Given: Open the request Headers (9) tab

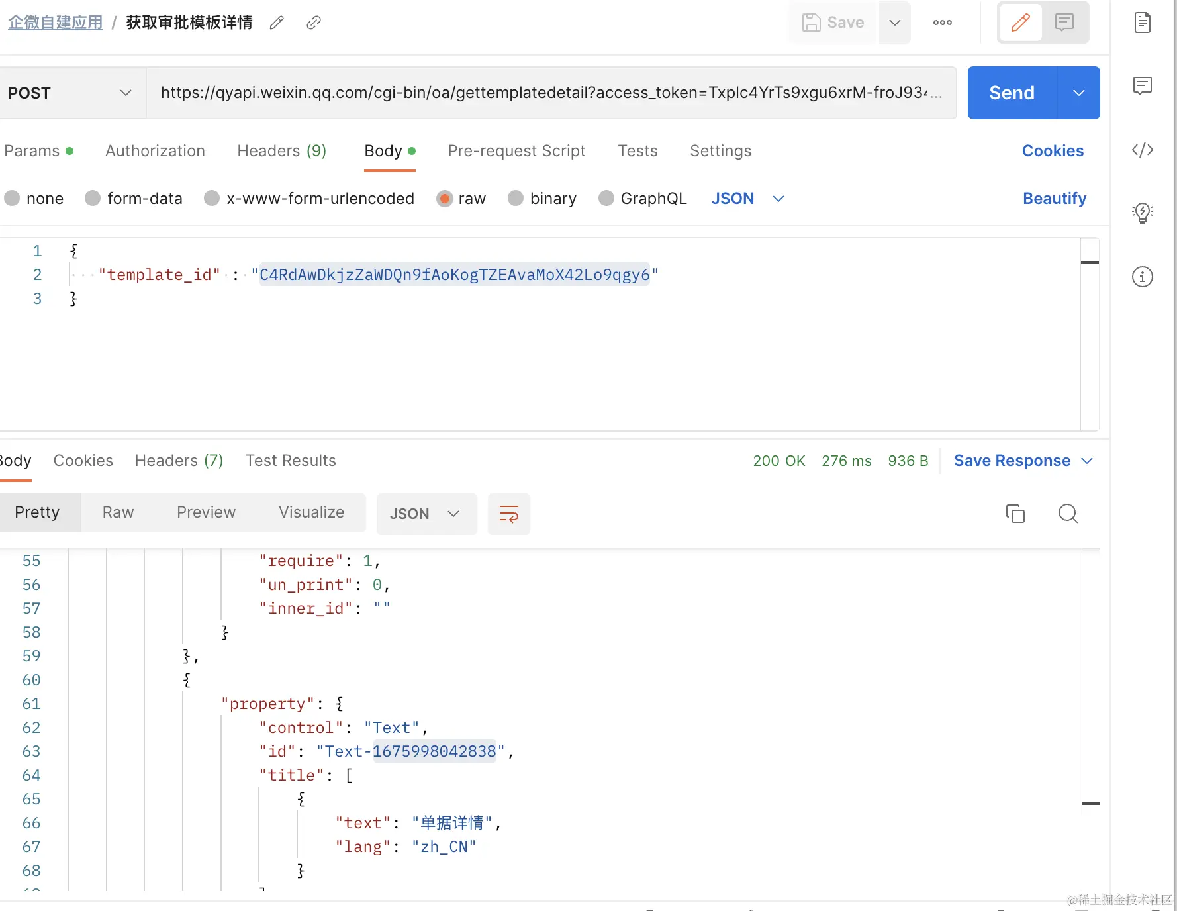Looking at the screenshot, I should pos(282,151).
